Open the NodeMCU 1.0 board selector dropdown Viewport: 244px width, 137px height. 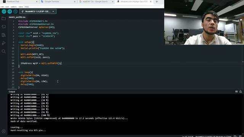coord(38,11)
